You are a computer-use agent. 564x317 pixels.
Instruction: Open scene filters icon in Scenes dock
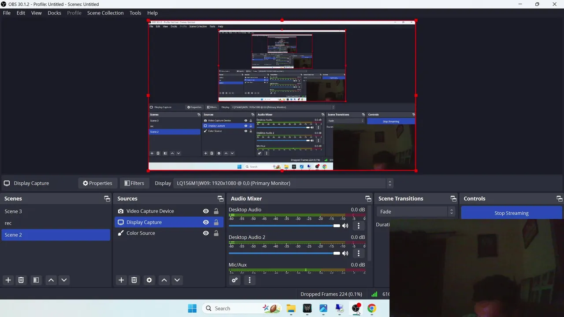point(36,280)
